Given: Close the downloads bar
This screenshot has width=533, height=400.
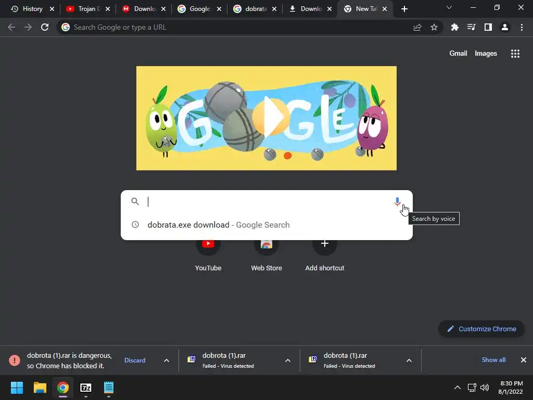Looking at the screenshot, I should click(524, 360).
